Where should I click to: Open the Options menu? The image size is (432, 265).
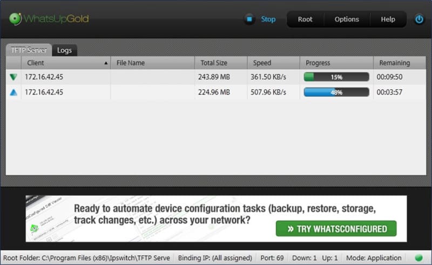point(347,19)
